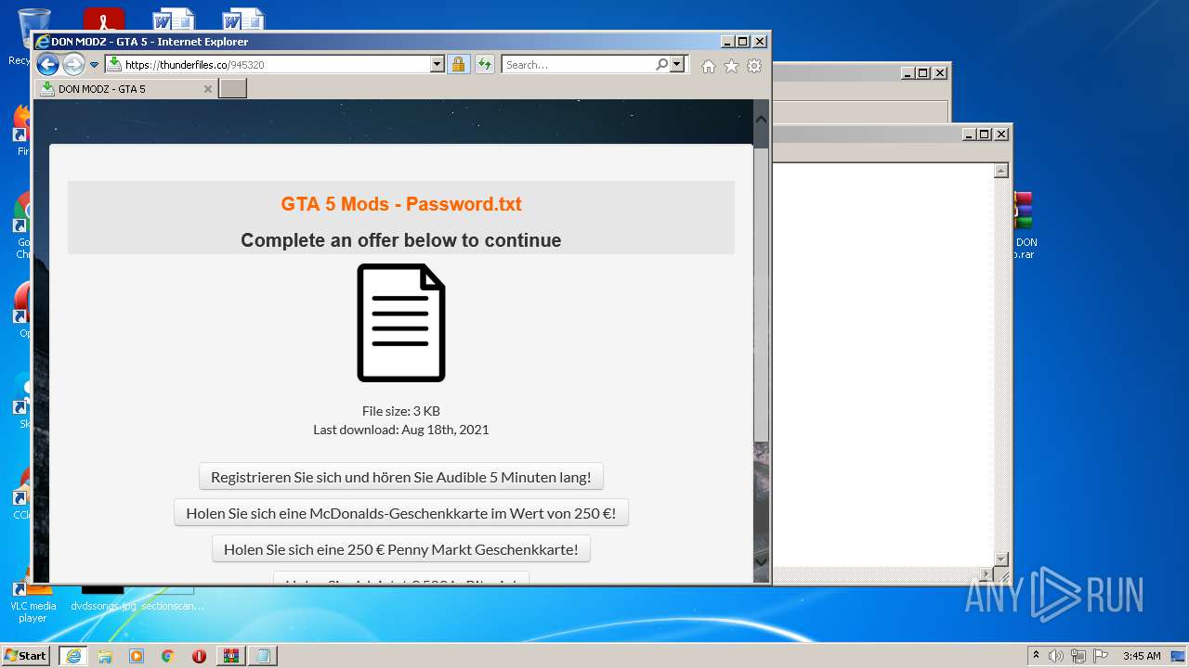Click the page scrollbar up arrow in IE
Image resolution: width=1189 pixels, height=668 pixels.
point(761,119)
